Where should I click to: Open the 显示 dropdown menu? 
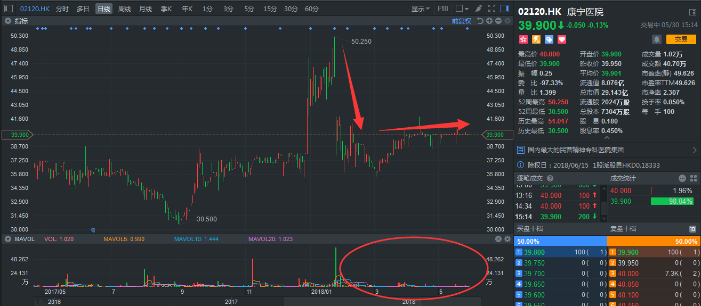(421, 9)
